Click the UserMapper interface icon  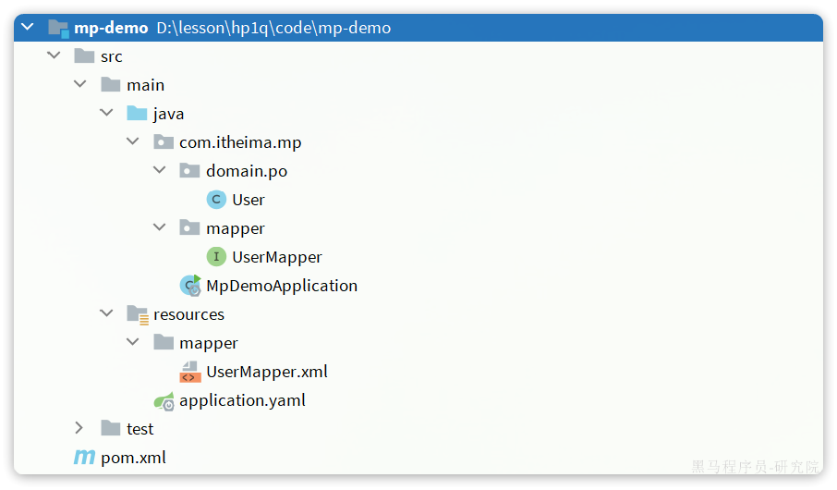216,257
